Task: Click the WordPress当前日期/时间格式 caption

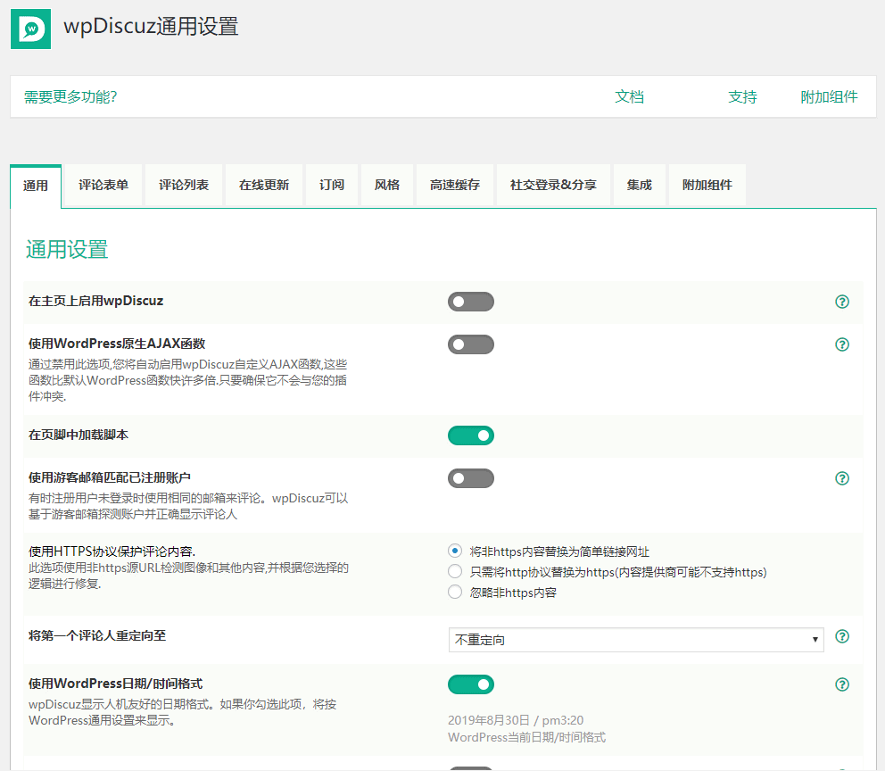Action: click(526, 737)
